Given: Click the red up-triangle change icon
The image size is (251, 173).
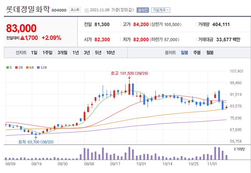Looking at the screenshot, I should (22, 38).
